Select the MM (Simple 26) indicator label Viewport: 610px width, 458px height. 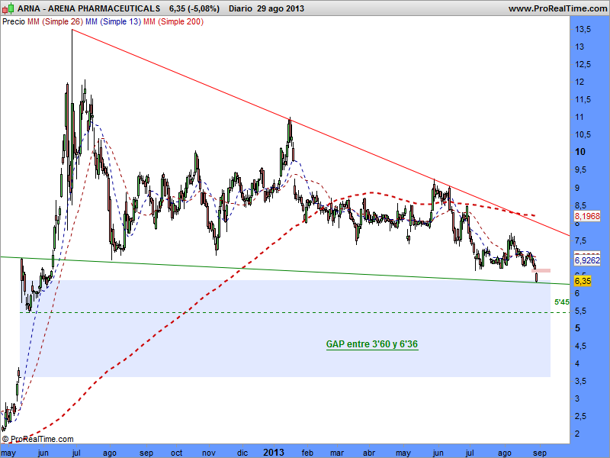[55, 22]
